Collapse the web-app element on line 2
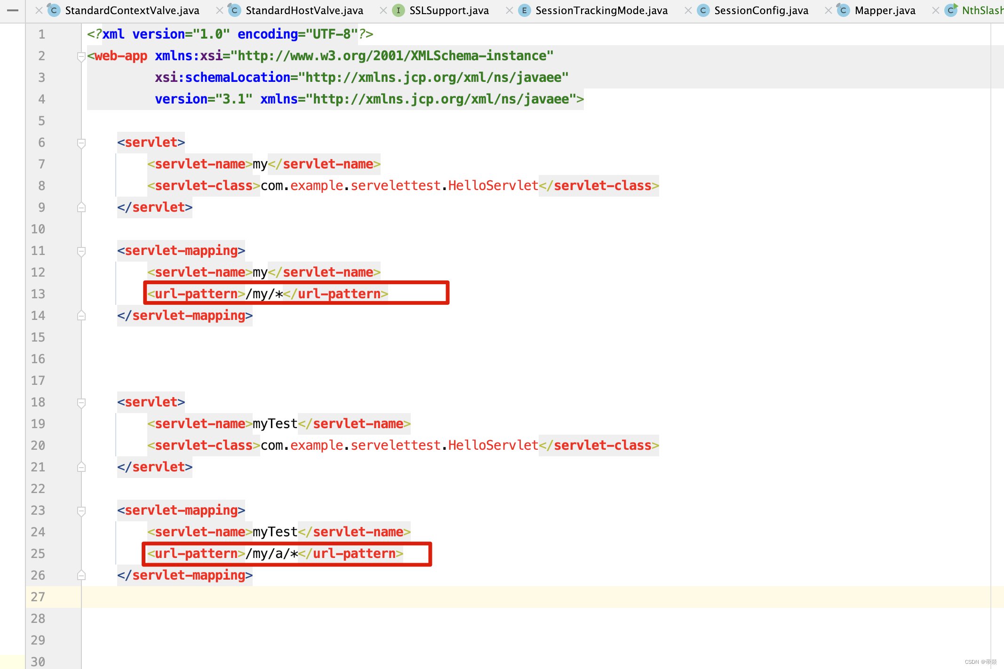1004x669 pixels. point(81,56)
